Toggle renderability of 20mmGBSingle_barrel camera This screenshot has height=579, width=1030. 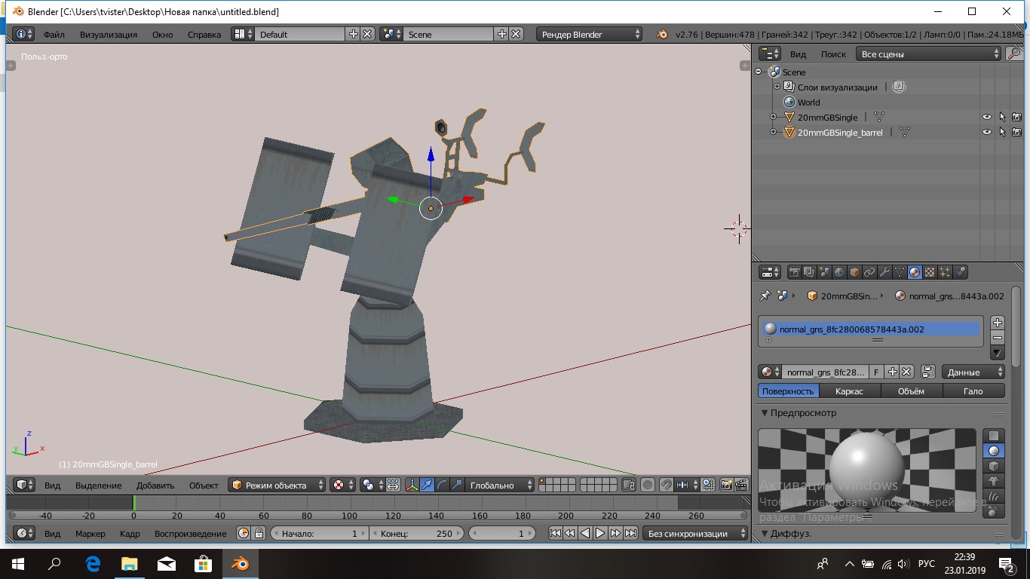tap(1016, 133)
